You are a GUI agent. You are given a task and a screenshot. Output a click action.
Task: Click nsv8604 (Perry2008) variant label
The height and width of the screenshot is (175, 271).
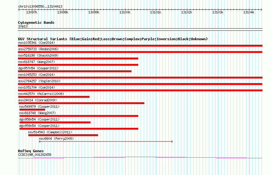tap(56, 138)
